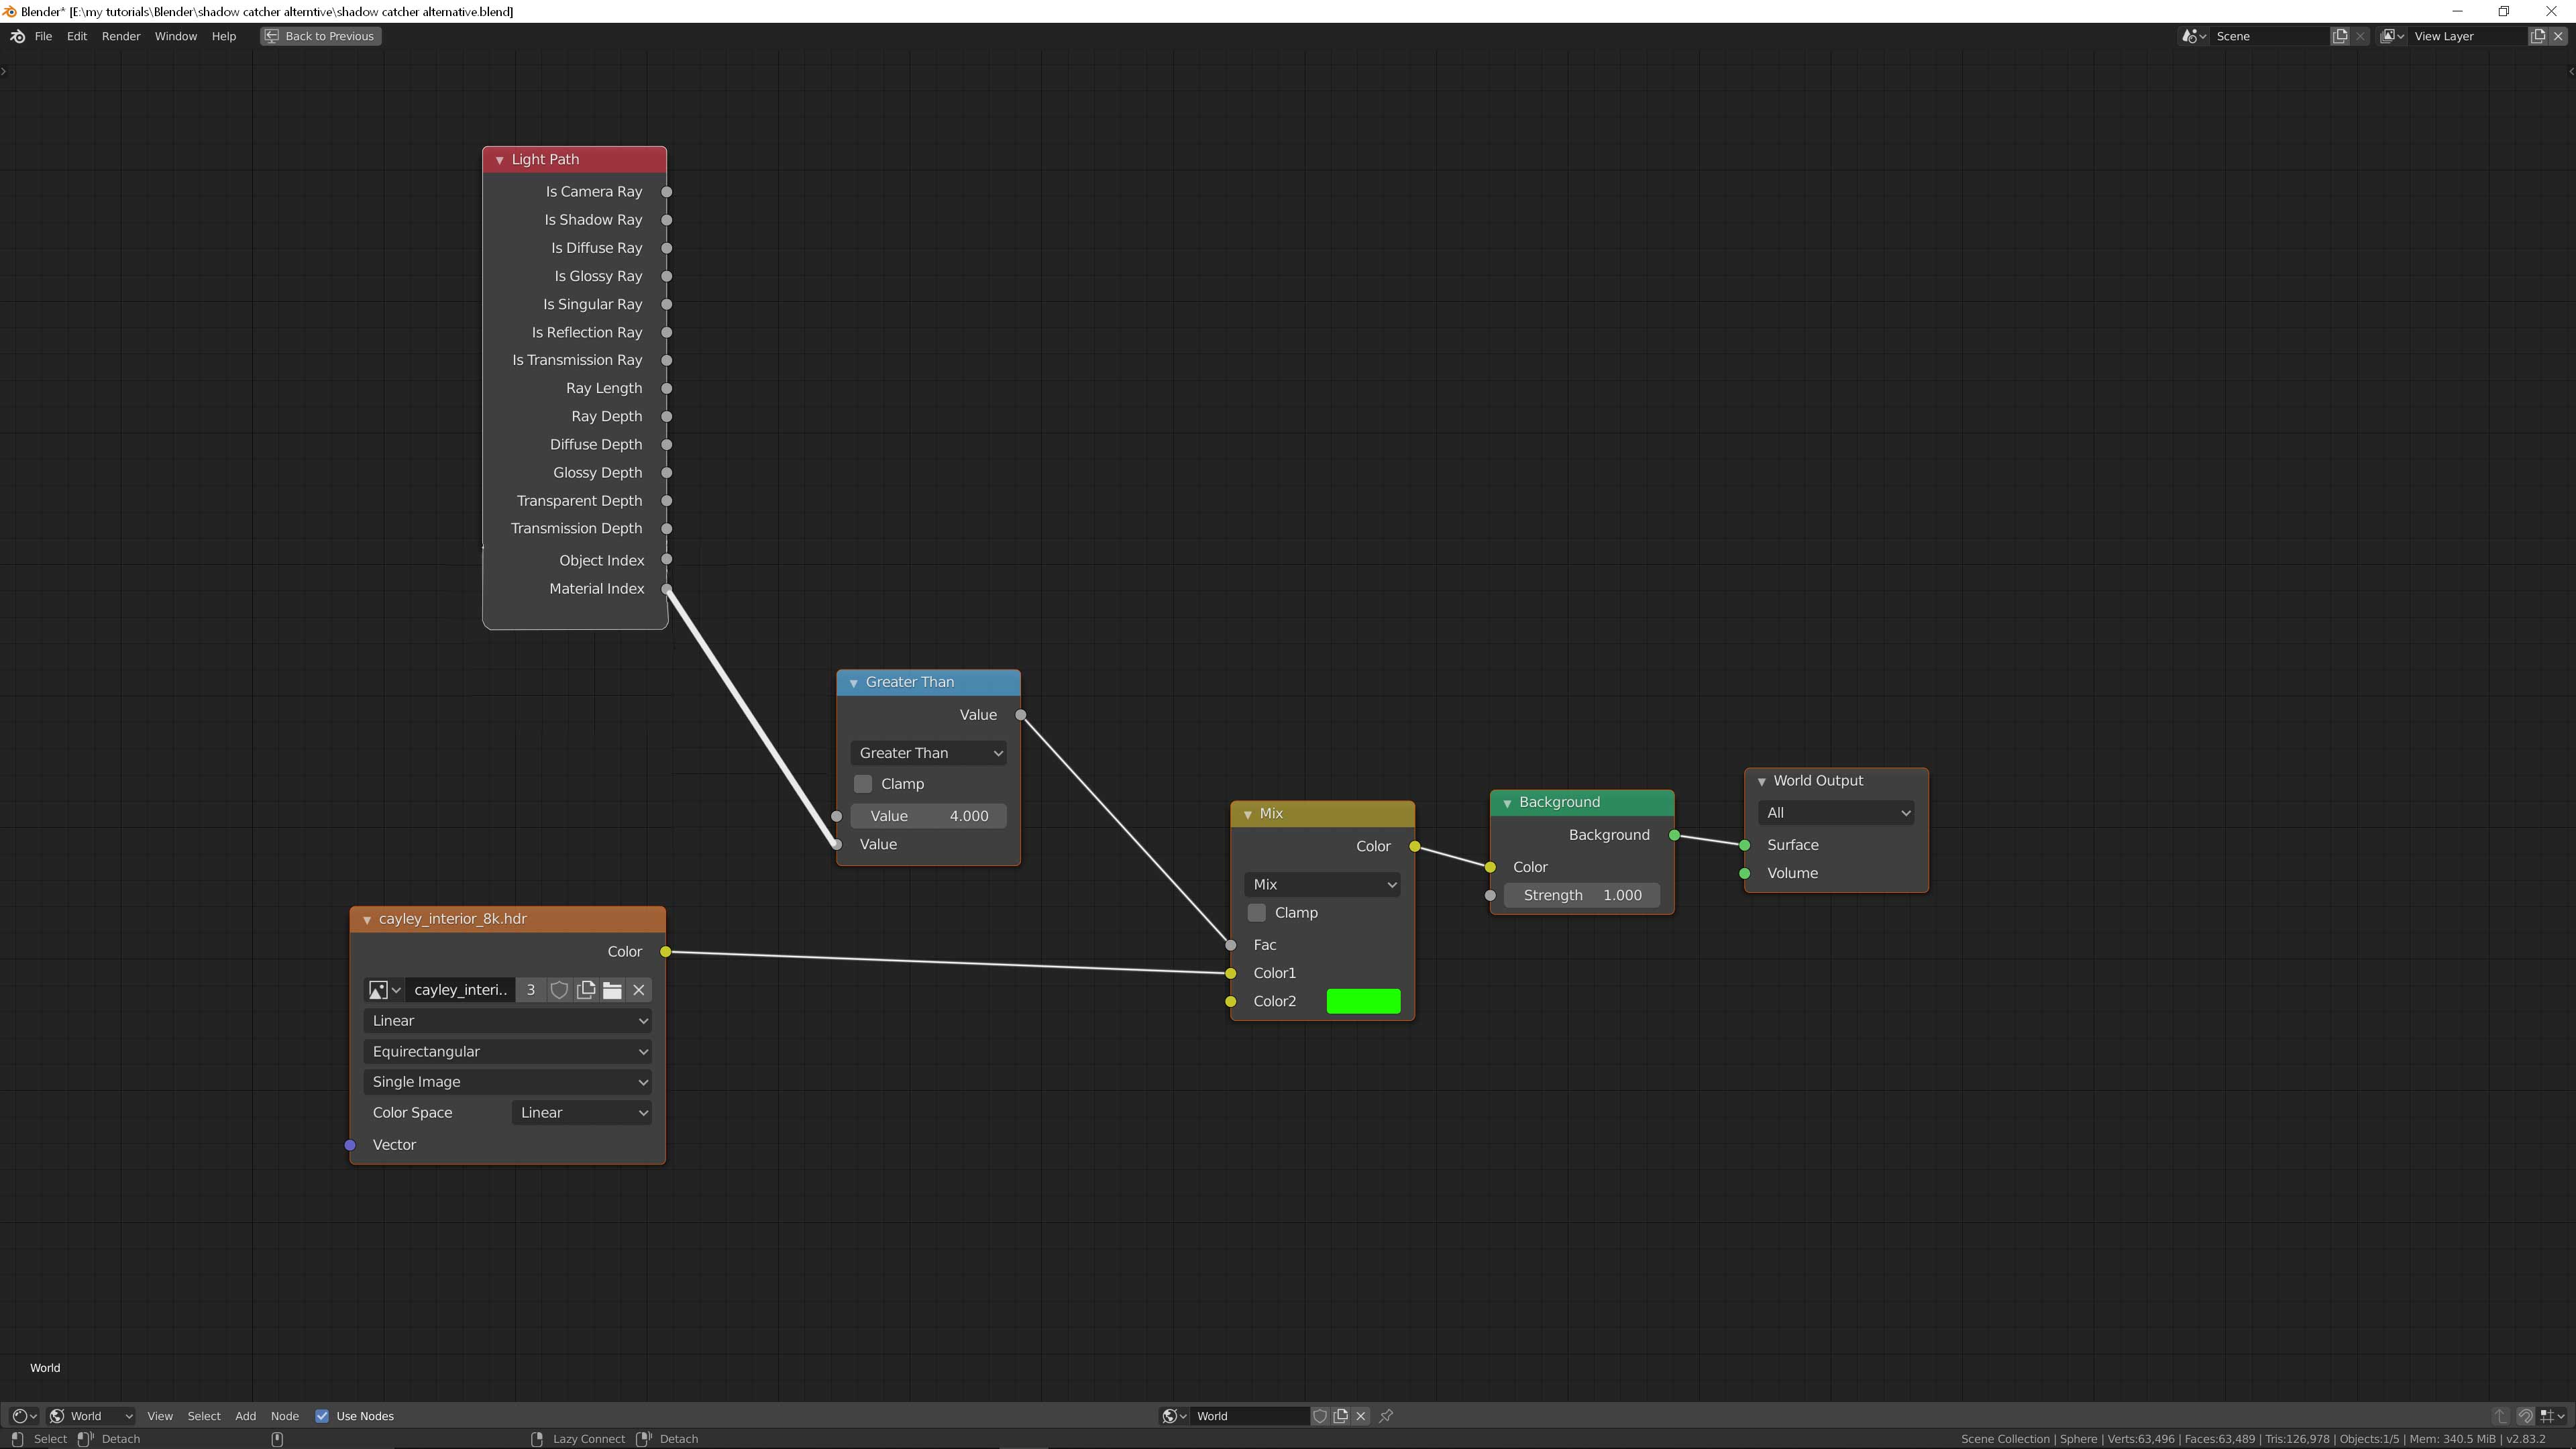Open the scene browse icon next to Scene
The height and width of the screenshot is (1449, 2576).
[x=2194, y=36]
